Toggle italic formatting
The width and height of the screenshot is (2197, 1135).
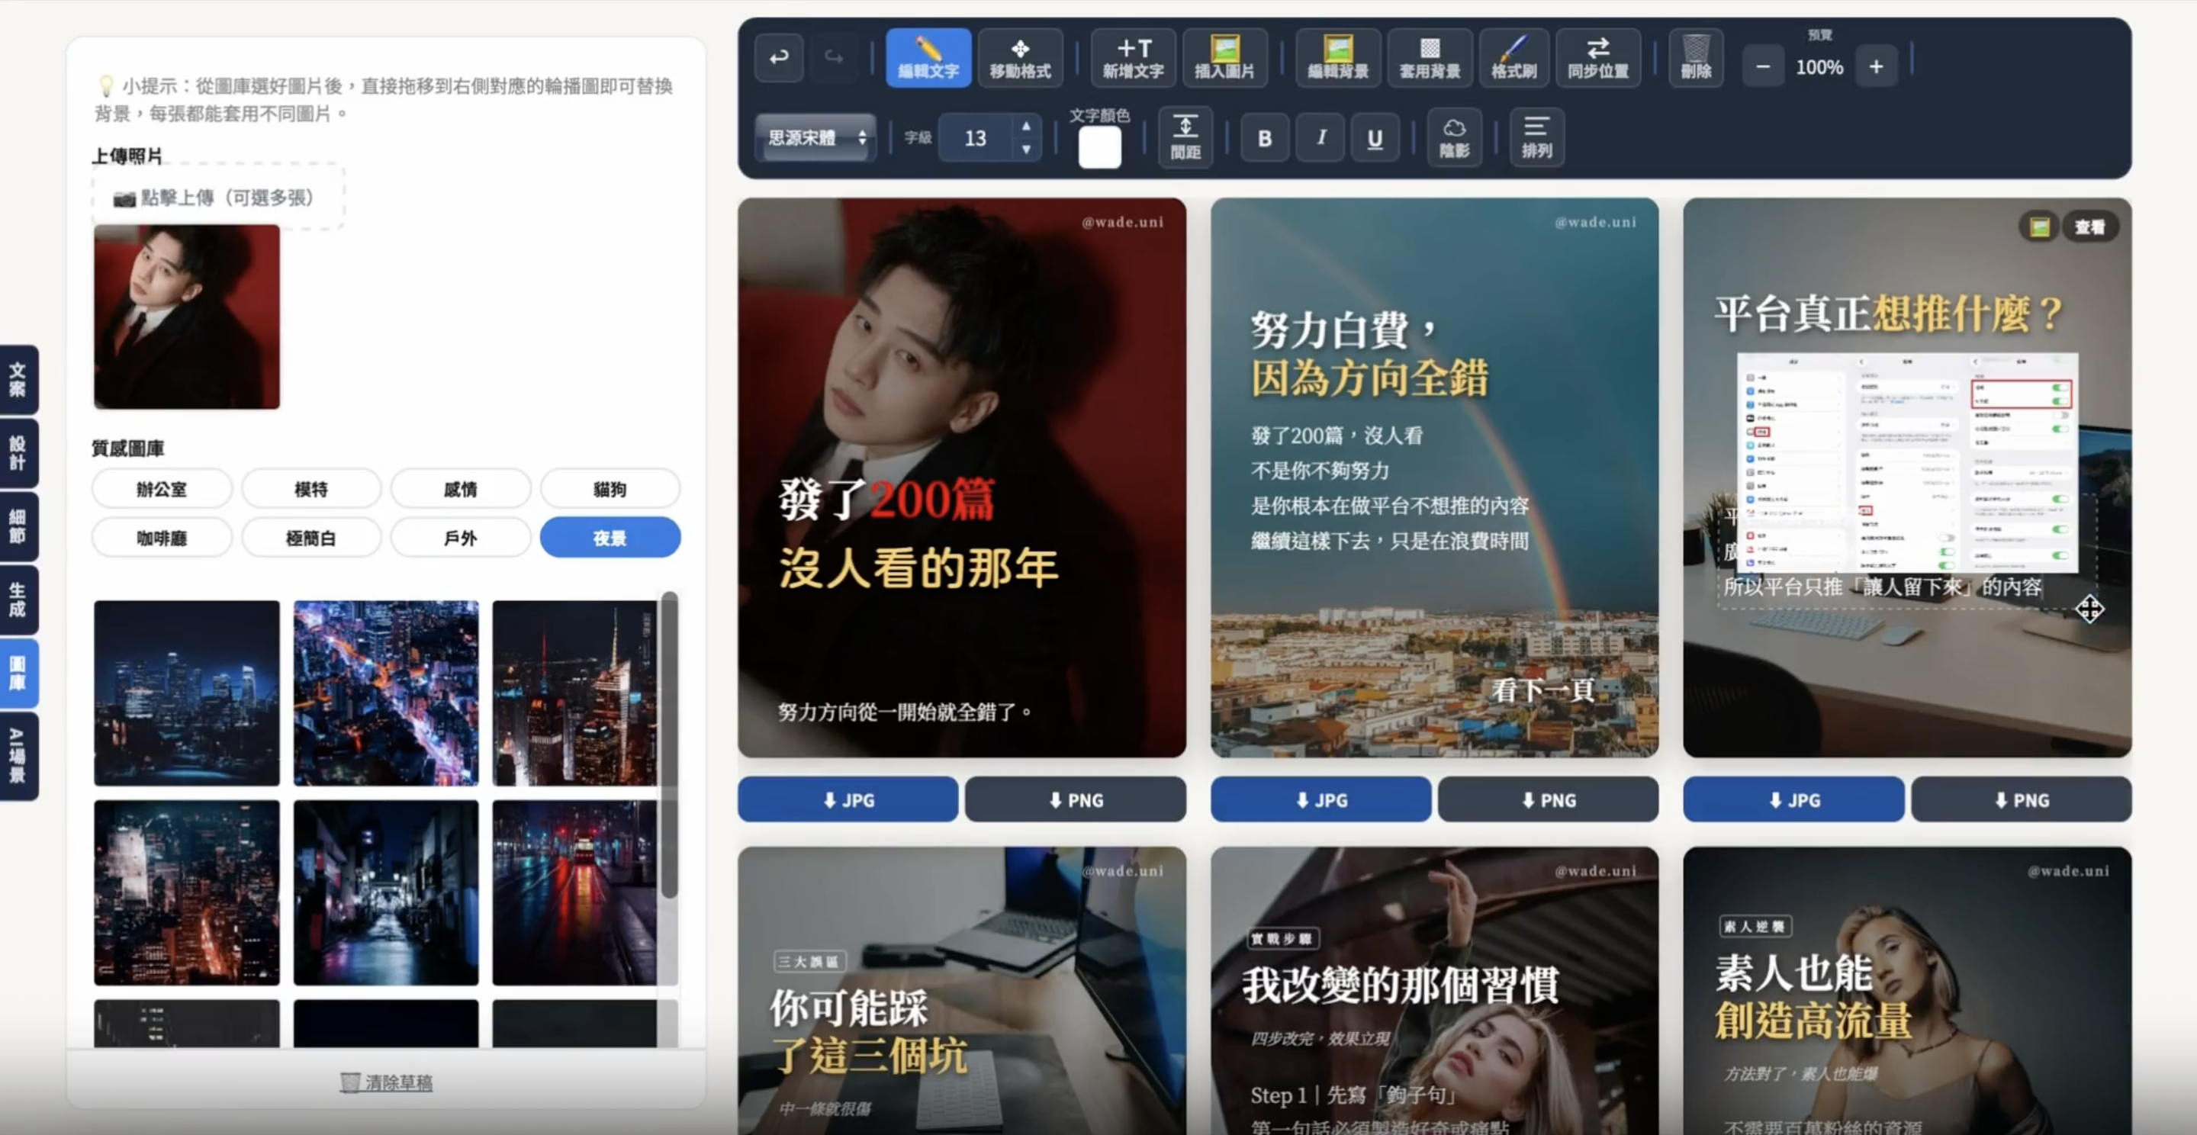pyautogui.click(x=1321, y=138)
